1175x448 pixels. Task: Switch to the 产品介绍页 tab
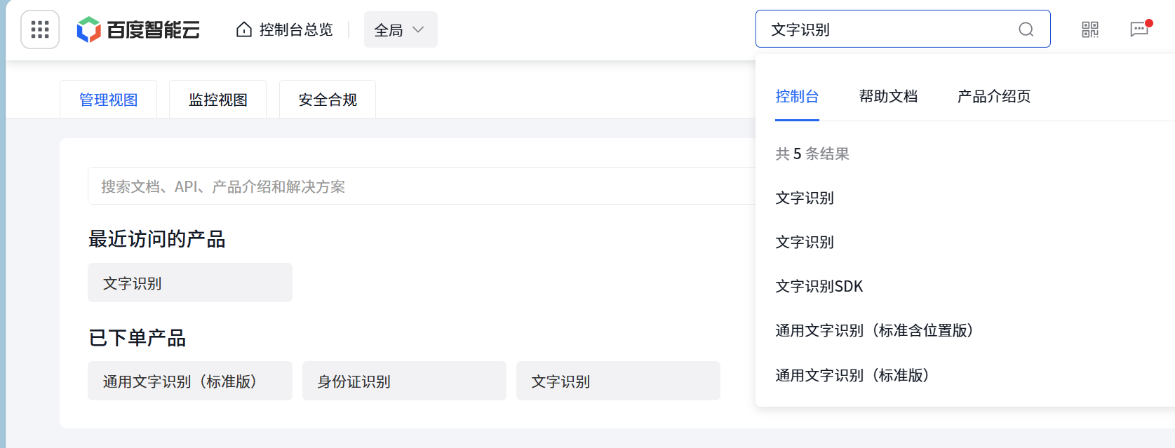[993, 96]
